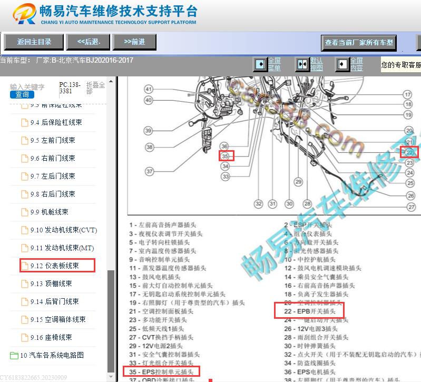The width and height of the screenshot is (421, 382).
Task: Click the document icon beside 9.7
Action: [25, 177]
